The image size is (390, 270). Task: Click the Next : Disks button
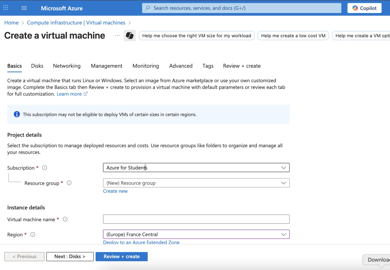[x=70, y=256]
